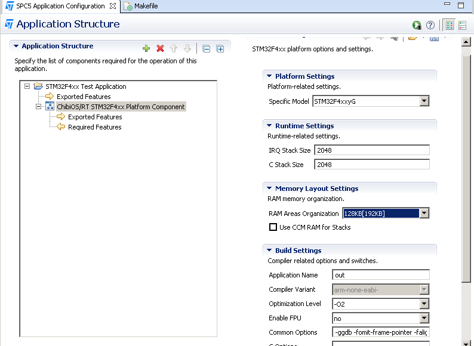Collapse the STM32F4xx Test Application tree node
The image size is (474, 346).
(x=27, y=86)
